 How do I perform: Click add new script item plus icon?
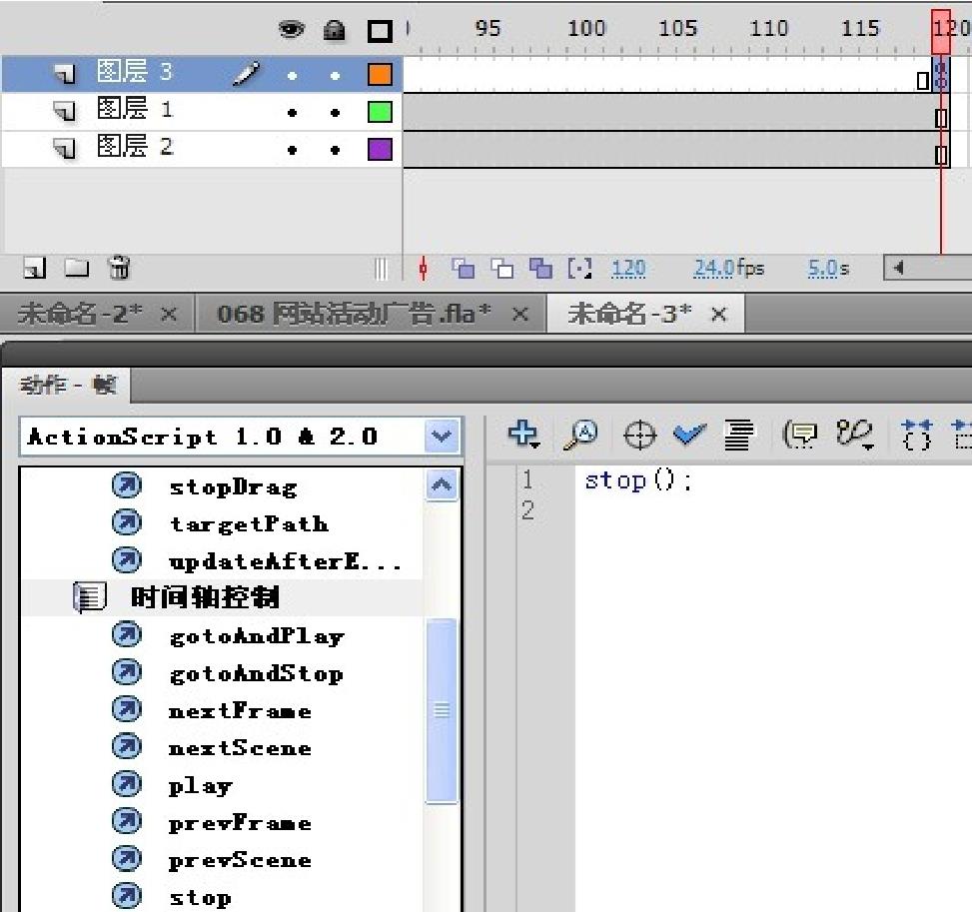coord(523,434)
